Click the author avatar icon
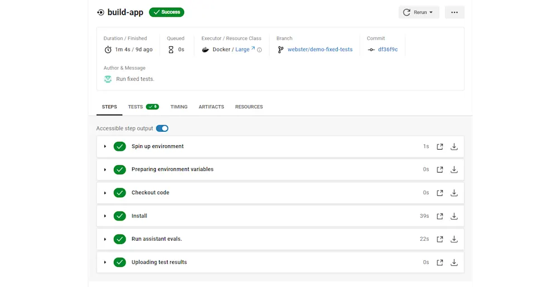Image resolution: width=560 pixels, height=287 pixels. pos(108,79)
